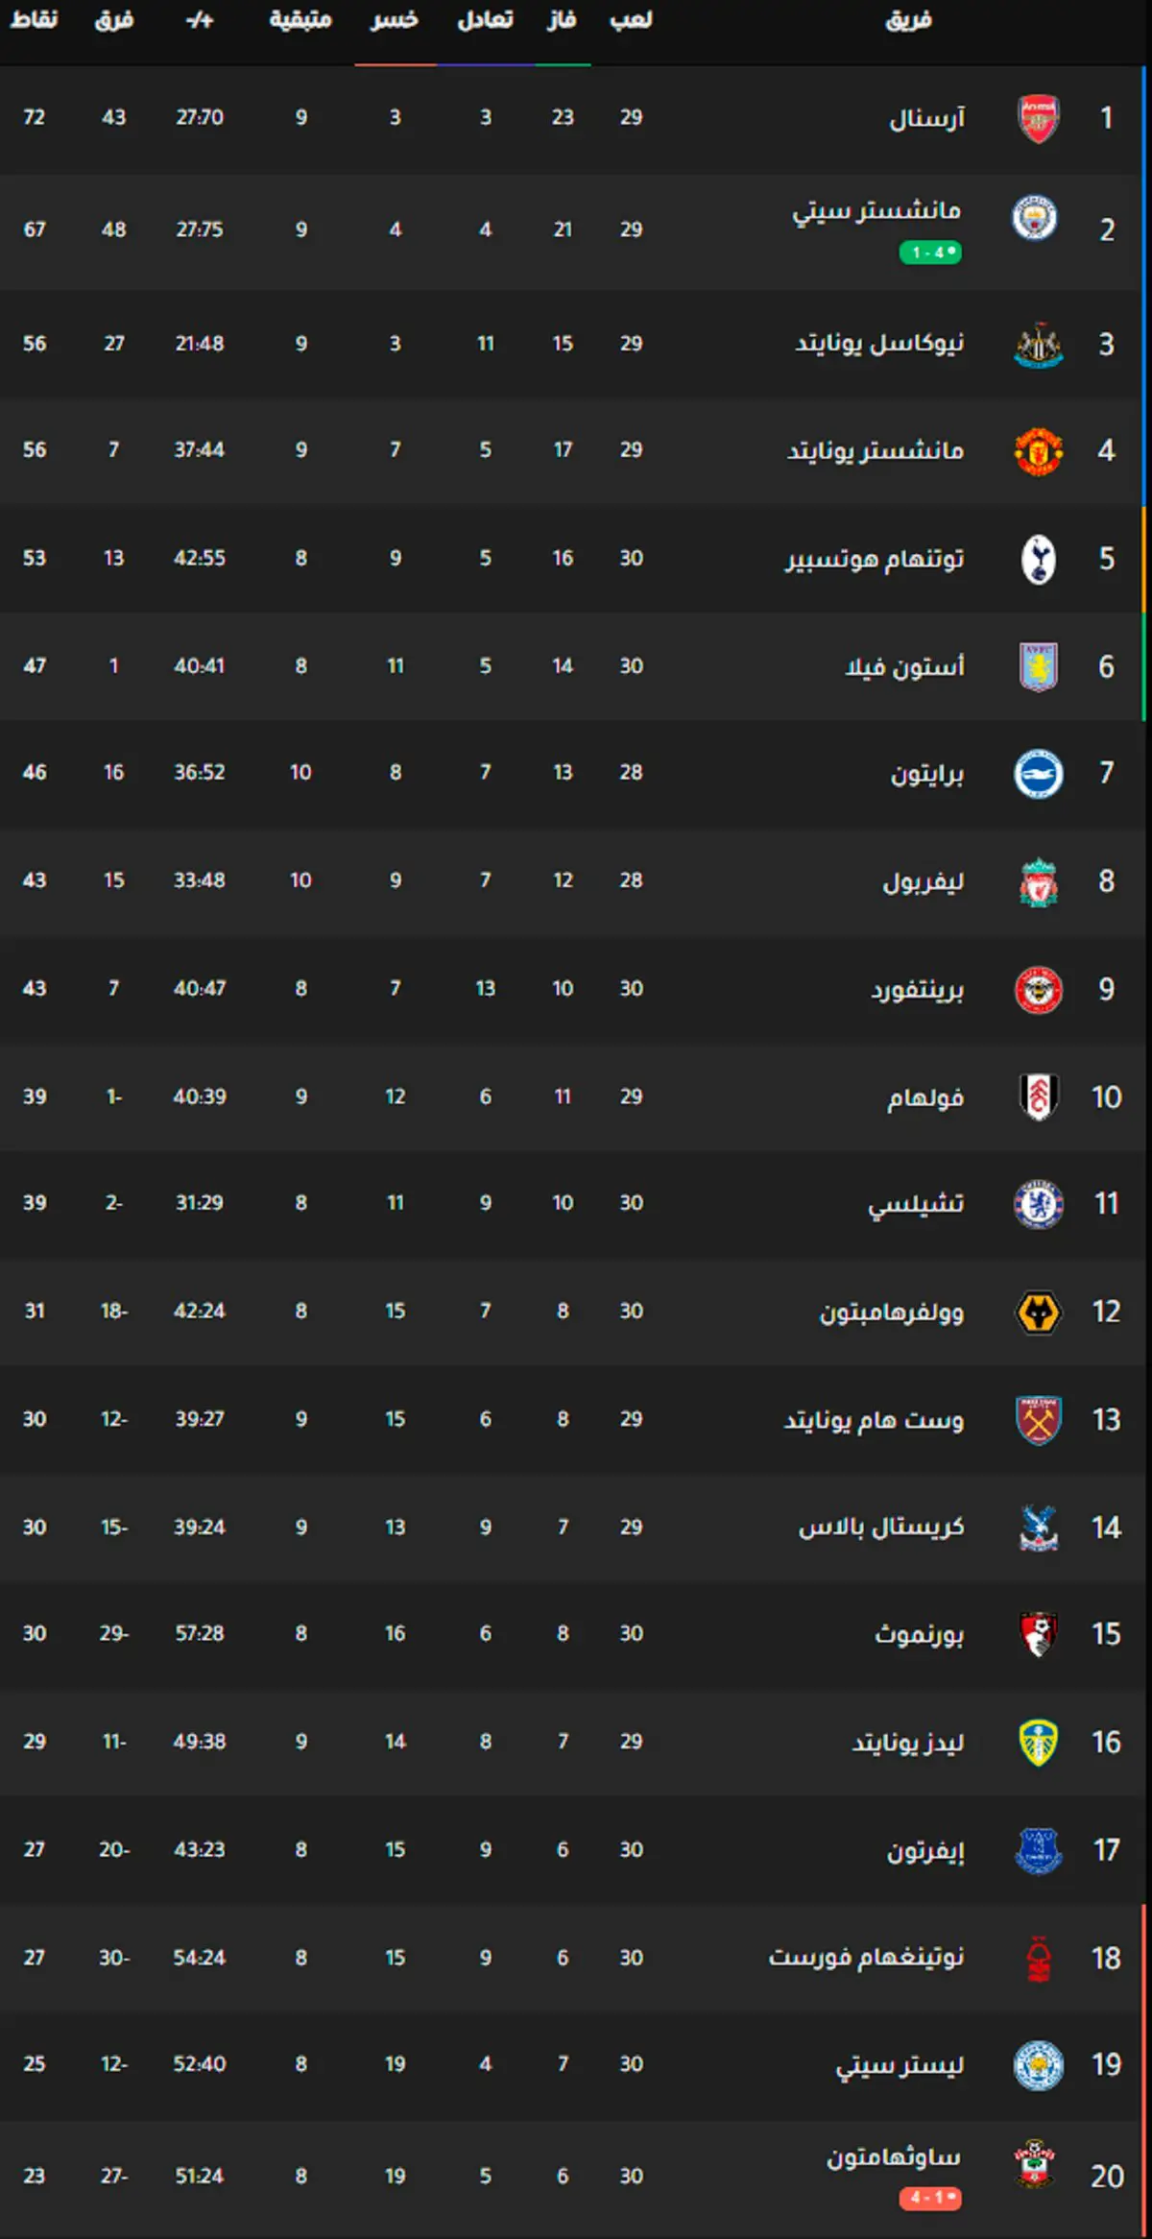Image resolution: width=1152 pixels, height=2239 pixels.
Task: Sort by فاز wins column header
Action: click(562, 20)
